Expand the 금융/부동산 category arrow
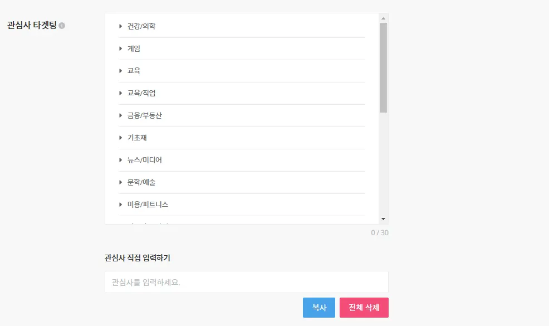549x326 pixels. (x=120, y=115)
